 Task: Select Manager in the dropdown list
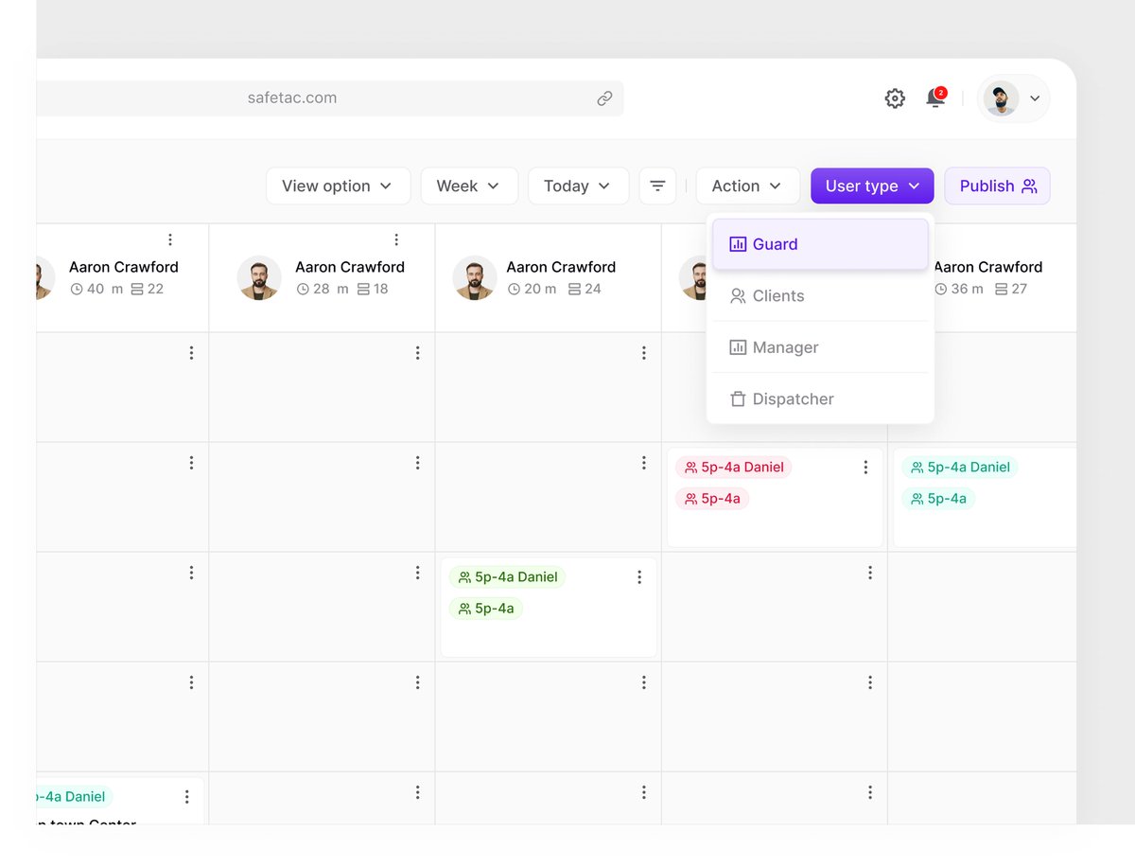784,347
